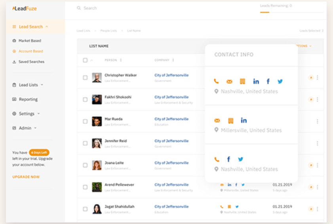Focus the Search input field
333x224 pixels.
click(90, 8)
